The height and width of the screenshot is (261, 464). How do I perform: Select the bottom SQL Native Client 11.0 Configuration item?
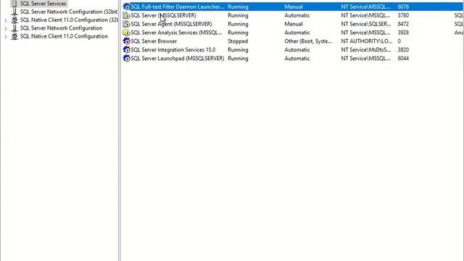pyautogui.click(x=64, y=36)
